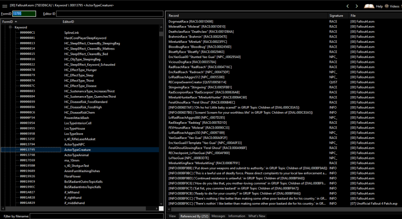Select PowerAttackBash keyword row
Image resolution: width=402 pixels, height=219 pixels.
click(80, 118)
